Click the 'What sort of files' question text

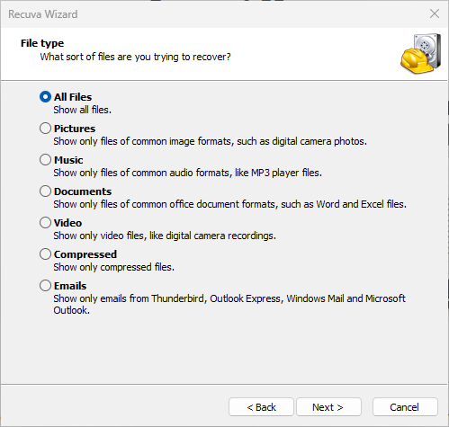pos(136,57)
